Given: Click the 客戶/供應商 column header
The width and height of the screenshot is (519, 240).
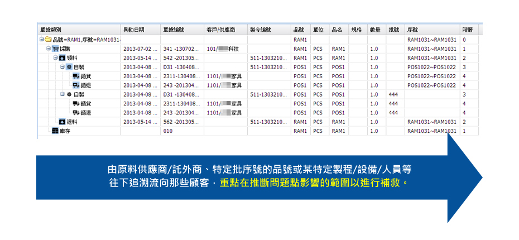Looking at the screenshot, I should point(219,29).
